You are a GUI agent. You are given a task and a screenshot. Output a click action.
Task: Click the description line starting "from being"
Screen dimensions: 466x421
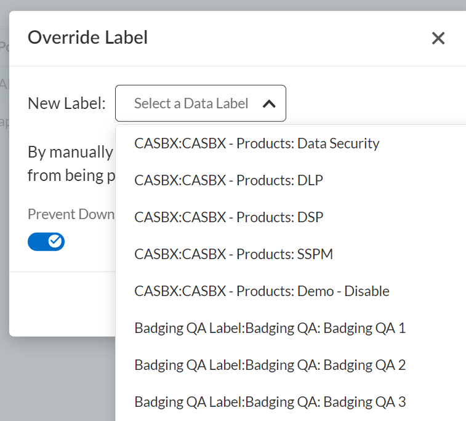[x=70, y=175]
